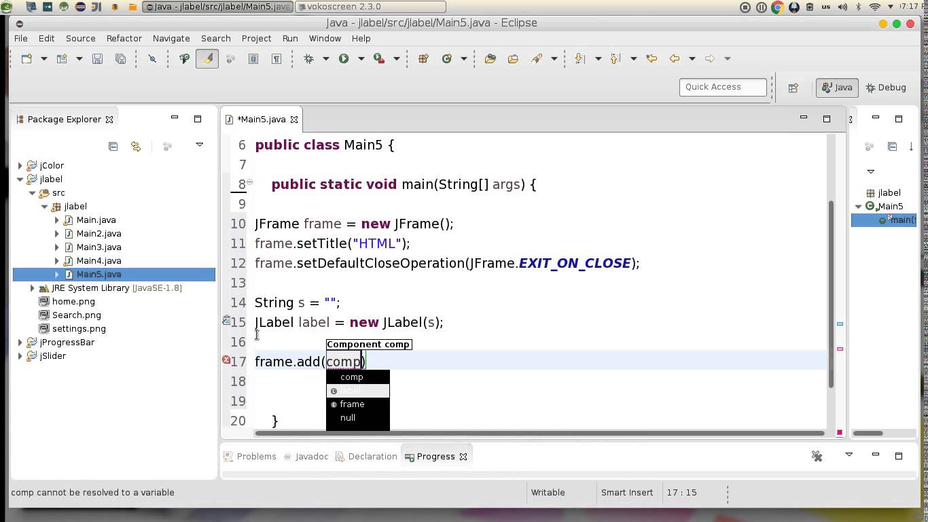Image resolution: width=928 pixels, height=522 pixels.
Task: Run the application with the green Run icon
Action: (342, 58)
